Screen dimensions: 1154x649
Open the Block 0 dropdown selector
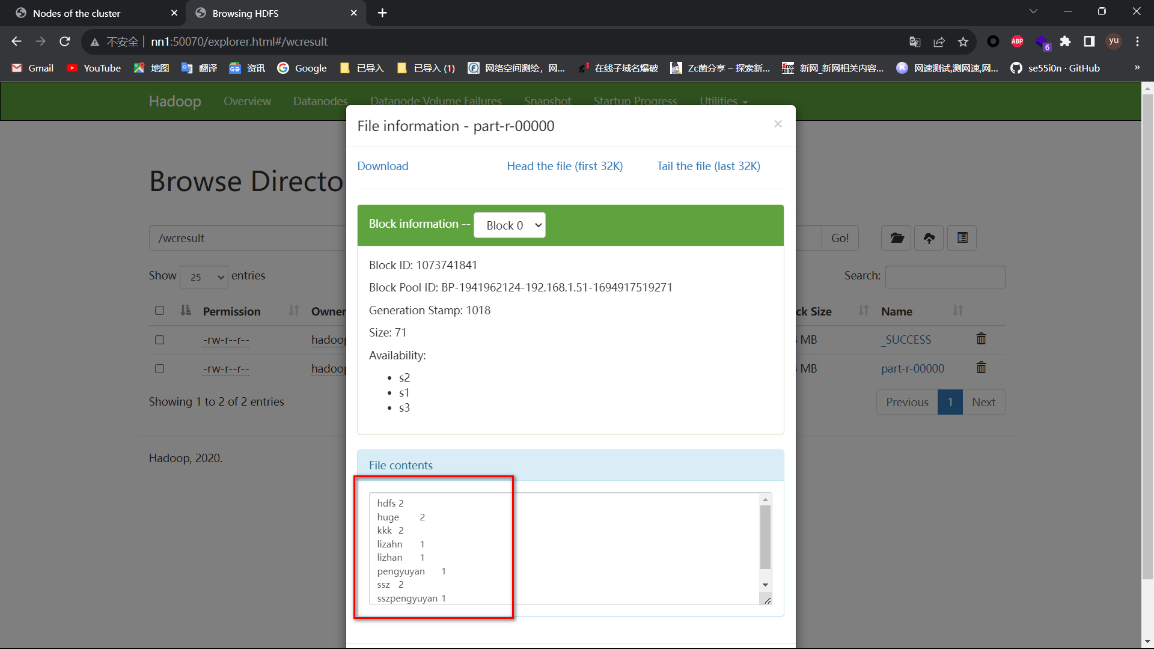(509, 225)
